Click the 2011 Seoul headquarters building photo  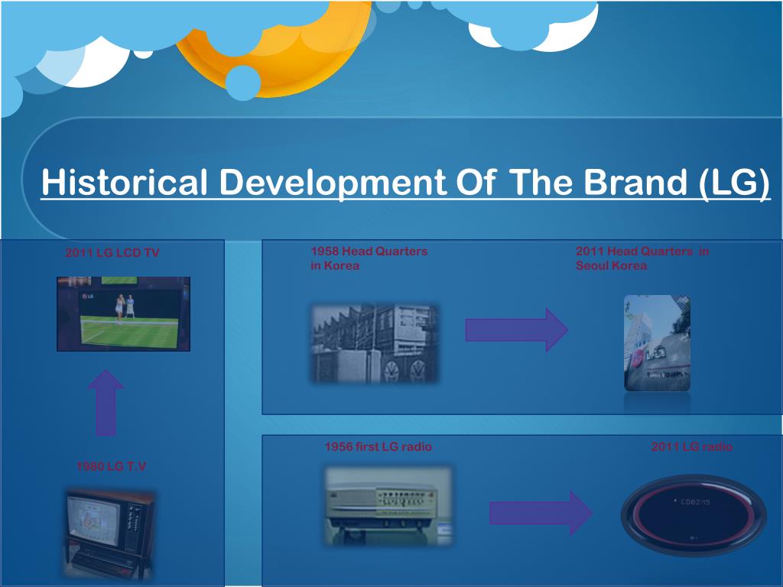(657, 343)
